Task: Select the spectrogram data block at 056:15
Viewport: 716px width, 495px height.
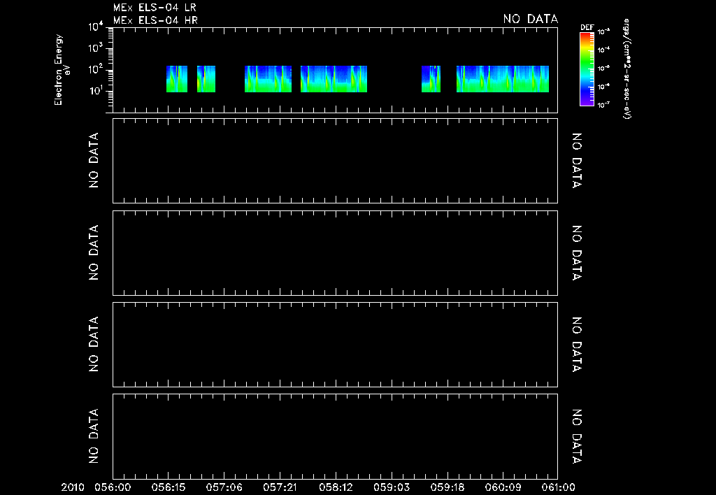Action: coord(177,79)
